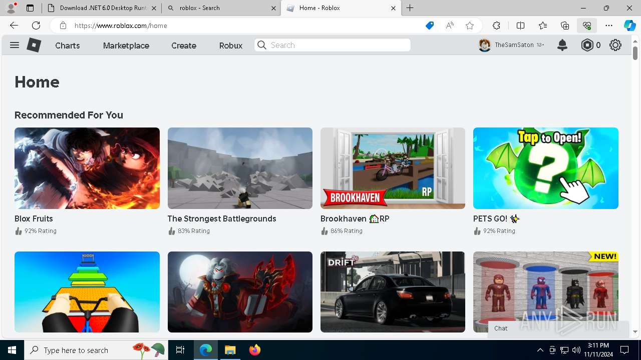Open Create in the Roblox navigation
The image size is (641, 360).
(184, 45)
